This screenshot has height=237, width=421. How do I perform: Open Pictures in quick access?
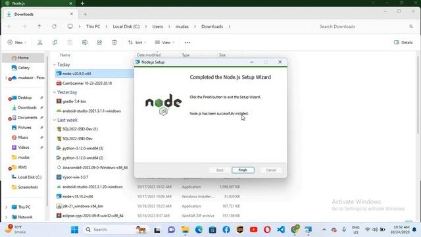coord(24,127)
